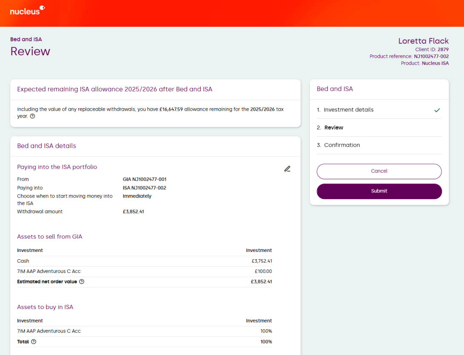Screen dimensions: 464x355
Task: Click the nucleus logo in the header
Action: 27,10
